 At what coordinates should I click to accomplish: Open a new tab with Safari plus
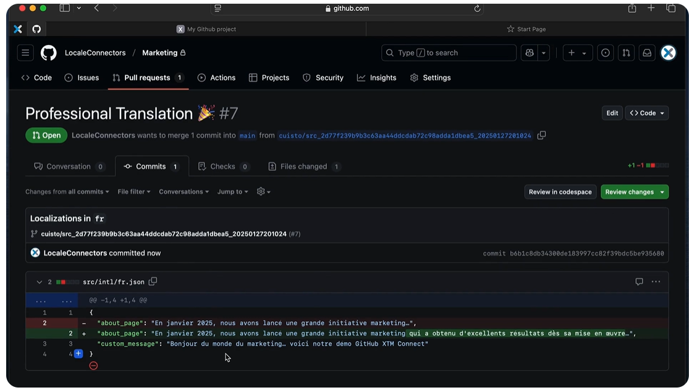[651, 8]
